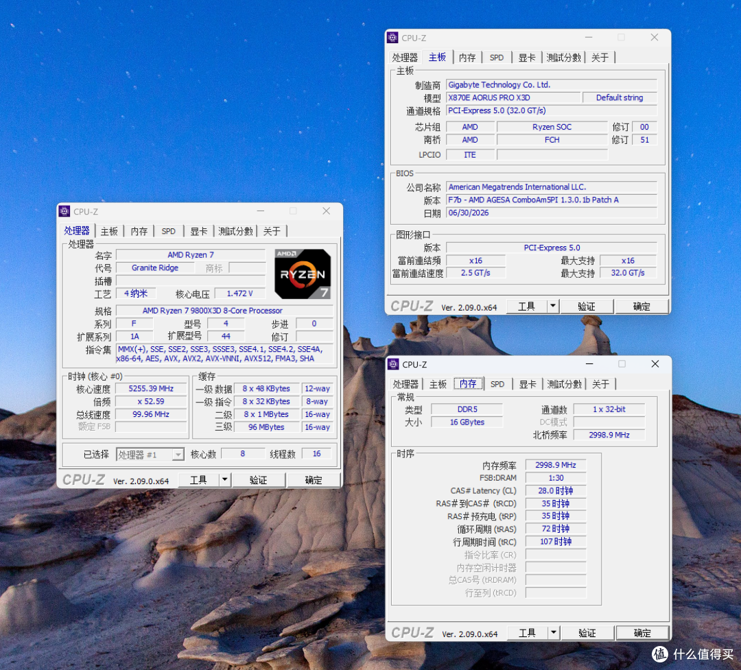Click the Granite Ridge codename field

155,267
